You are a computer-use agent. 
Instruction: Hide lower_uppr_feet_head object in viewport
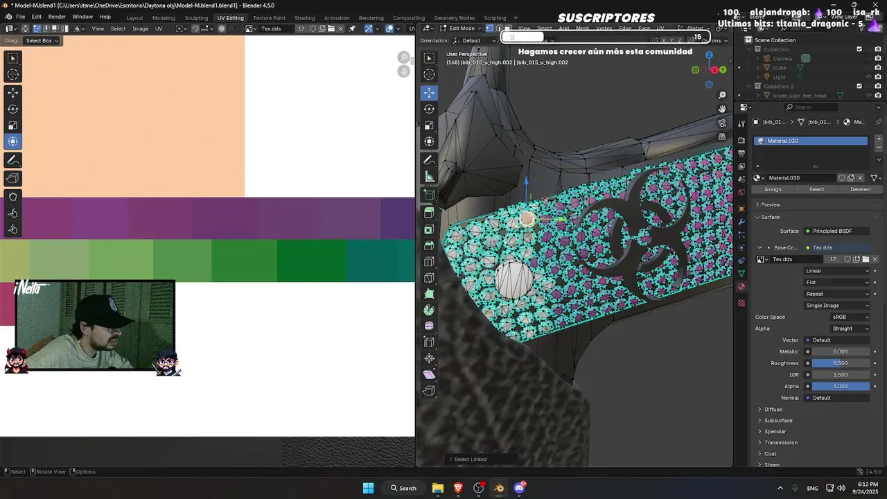[x=868, y=95]
